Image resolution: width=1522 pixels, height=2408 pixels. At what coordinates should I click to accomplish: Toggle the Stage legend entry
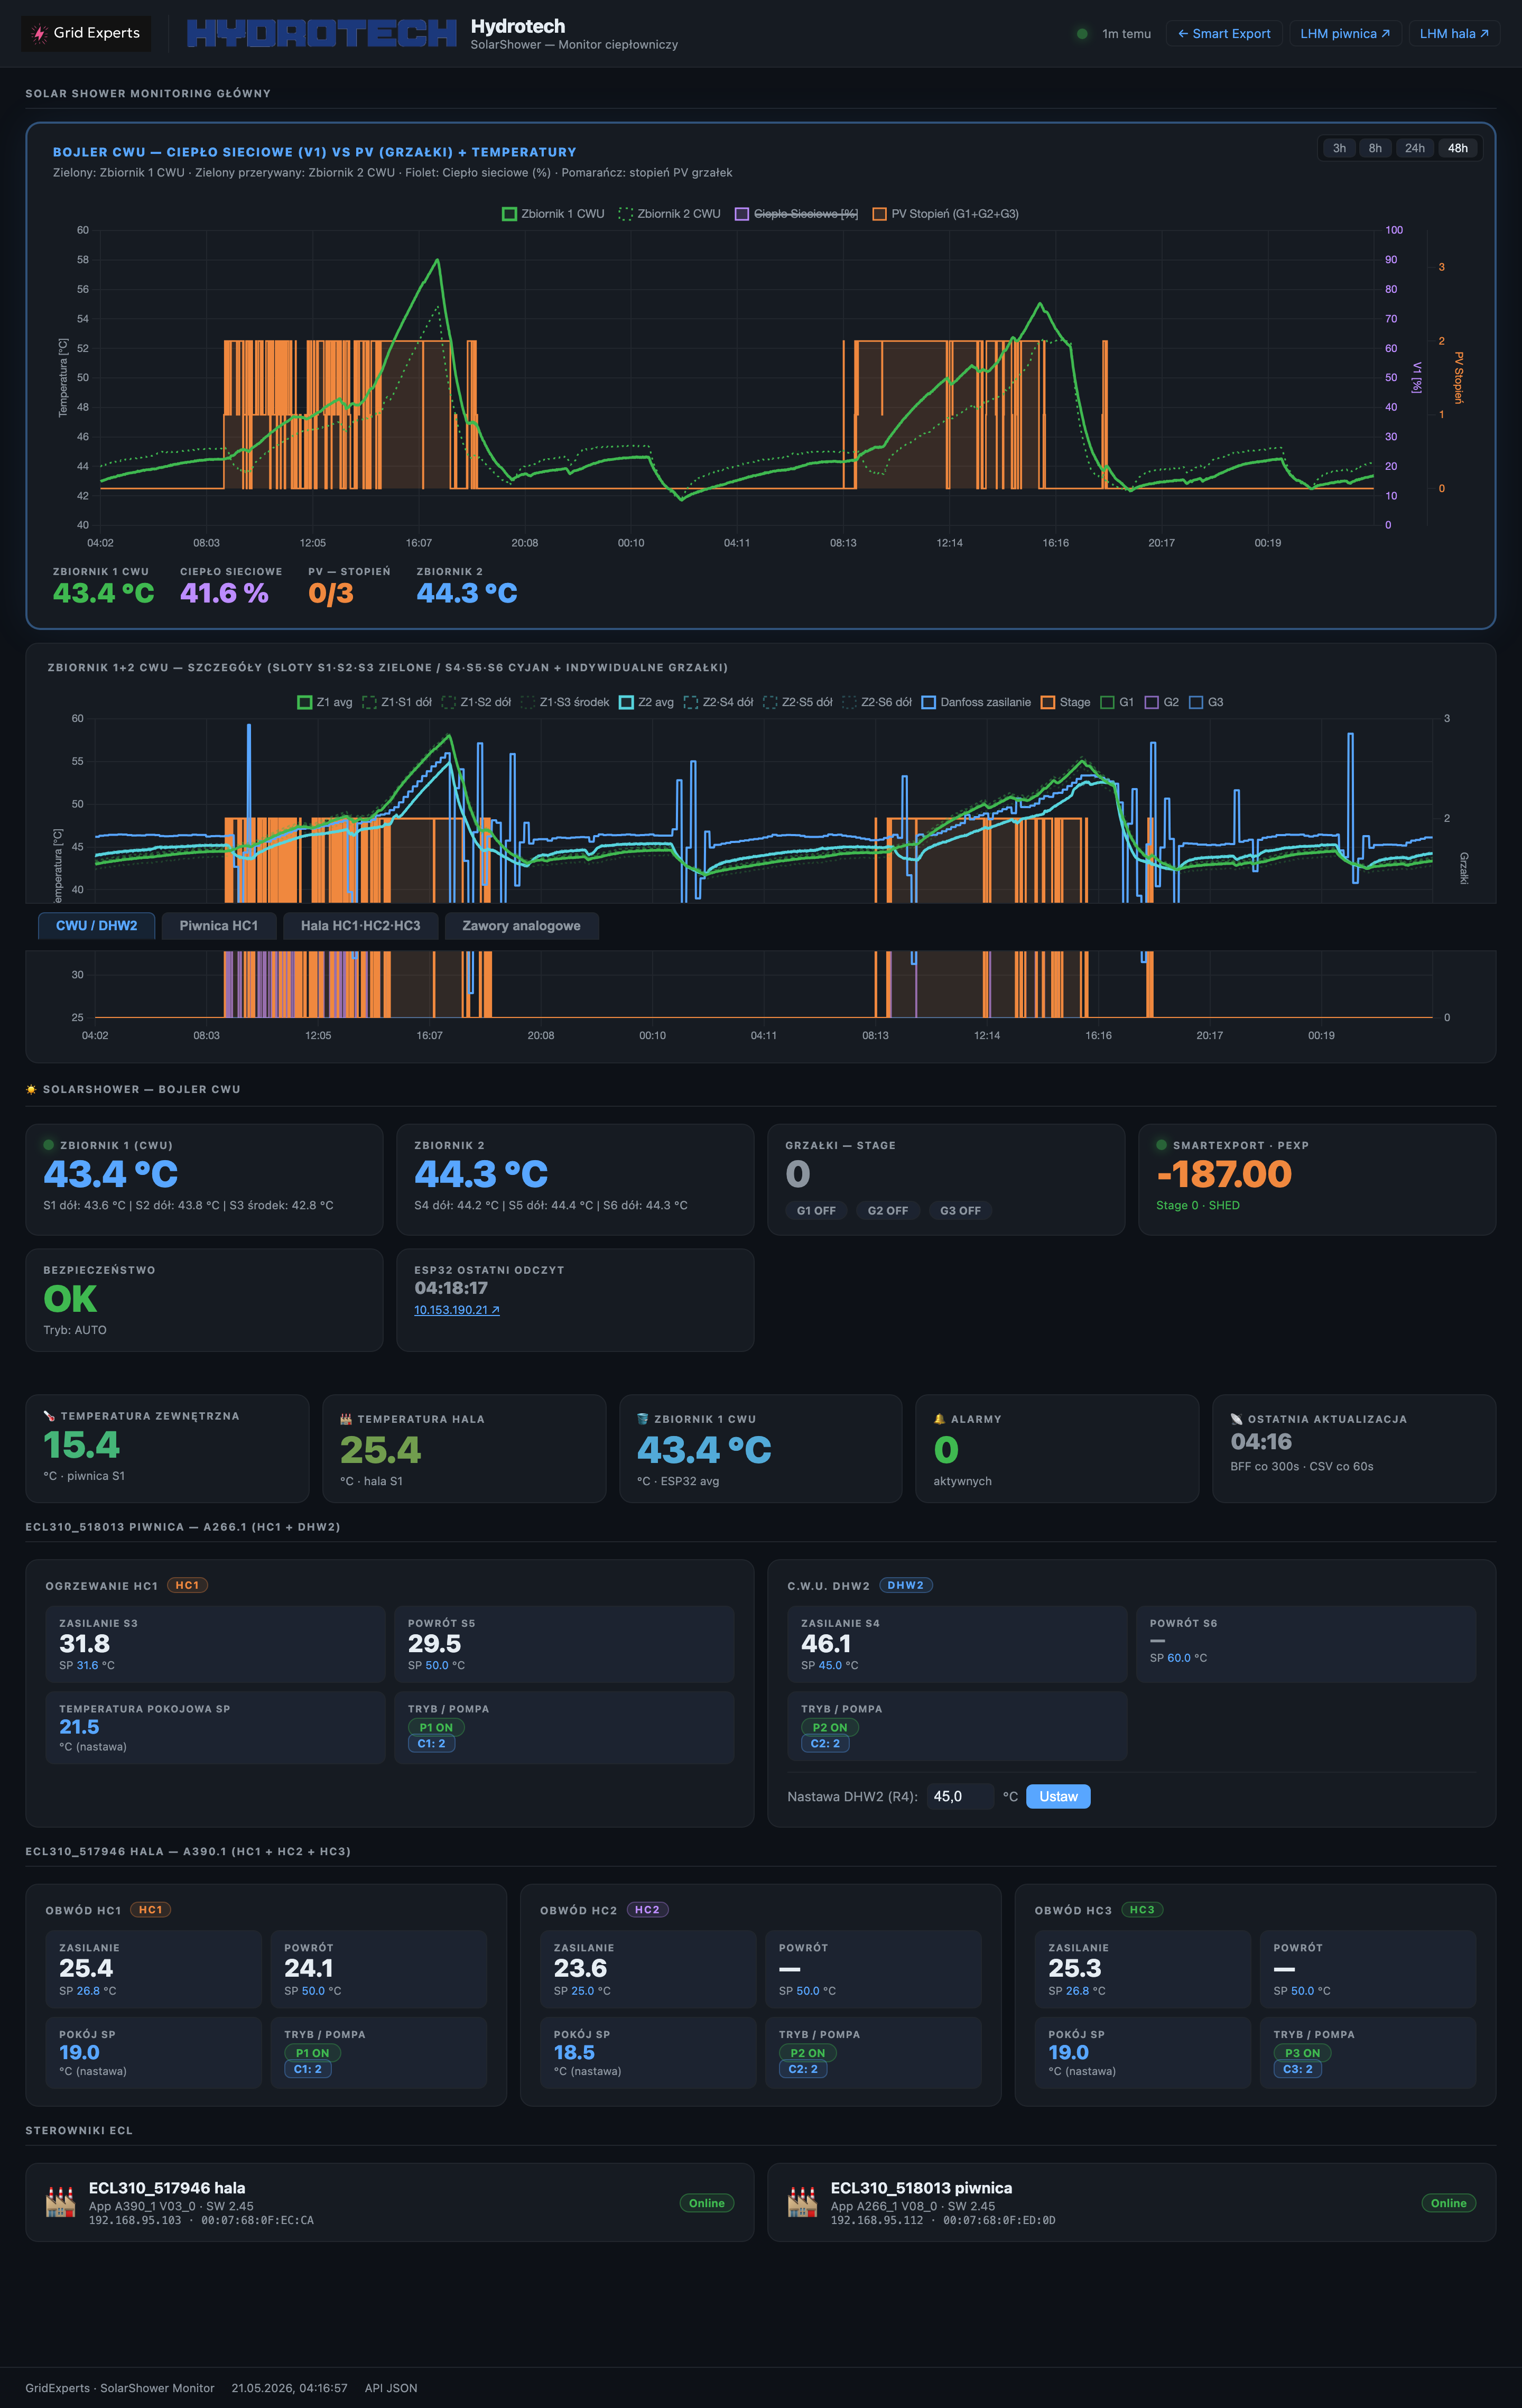tap(1066, 702)
